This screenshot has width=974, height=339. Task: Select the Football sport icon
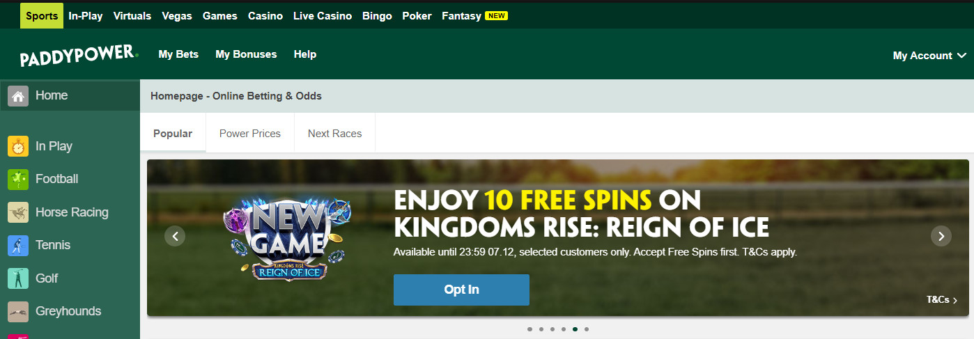pyautogui.click(x=18, y=179)
